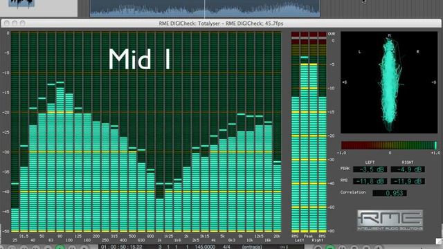Click the Right Peak level meter bar
This screenshot has height=249, width=443.
313,147
